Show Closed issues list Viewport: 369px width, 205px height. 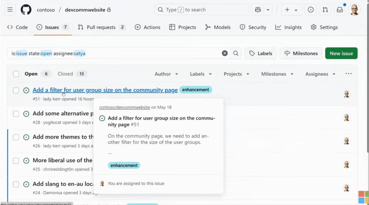(x=72, y=74)
